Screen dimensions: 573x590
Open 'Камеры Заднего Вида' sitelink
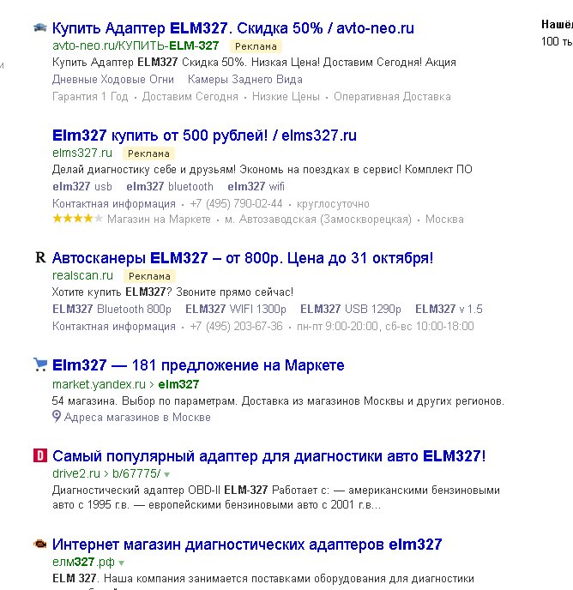[x=245, y=80]
